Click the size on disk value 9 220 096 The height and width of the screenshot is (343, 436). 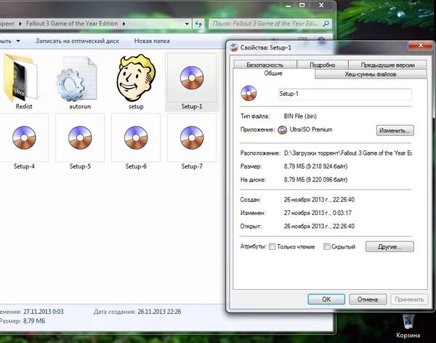pyautogui.click(x=315, y=179)
